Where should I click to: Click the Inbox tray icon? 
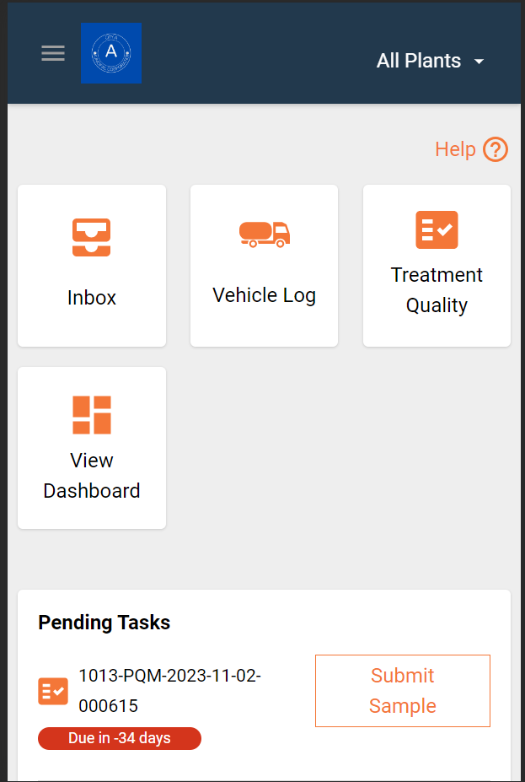[92, 237]
